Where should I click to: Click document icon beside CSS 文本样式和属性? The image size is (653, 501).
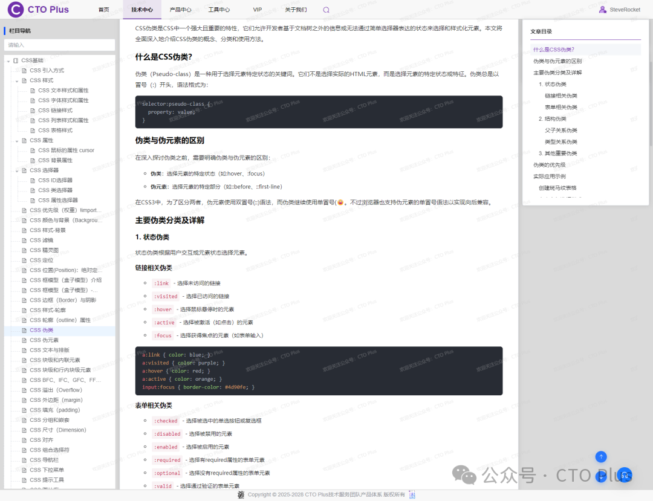click(x=33, y=91)
